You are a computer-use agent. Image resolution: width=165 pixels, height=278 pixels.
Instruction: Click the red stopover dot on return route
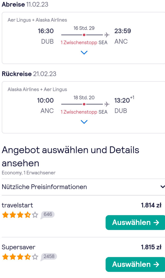tap(84, 104)
